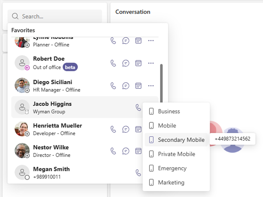Open calendar for Nestor Wilke
Screen dimensions: 263x197
(x=139, y=151)
